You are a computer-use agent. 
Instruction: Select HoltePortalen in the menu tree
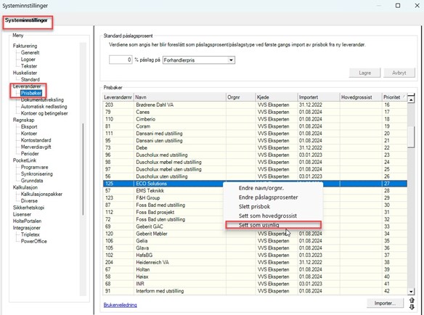[27, 221]
